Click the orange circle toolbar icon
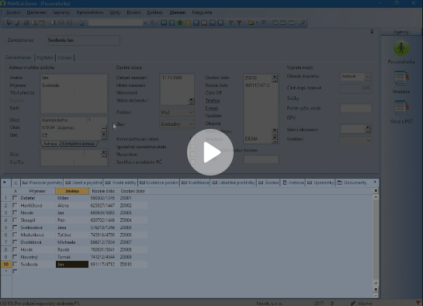423x306 pixels. (x=188, y=23)
